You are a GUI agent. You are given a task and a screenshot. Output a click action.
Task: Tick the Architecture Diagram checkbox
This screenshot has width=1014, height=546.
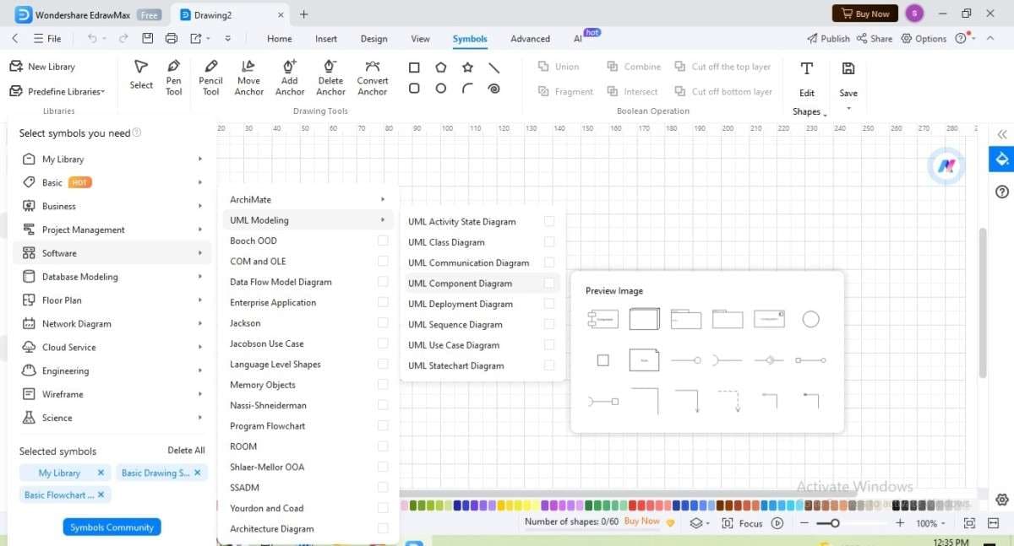[x=383, y=528]
